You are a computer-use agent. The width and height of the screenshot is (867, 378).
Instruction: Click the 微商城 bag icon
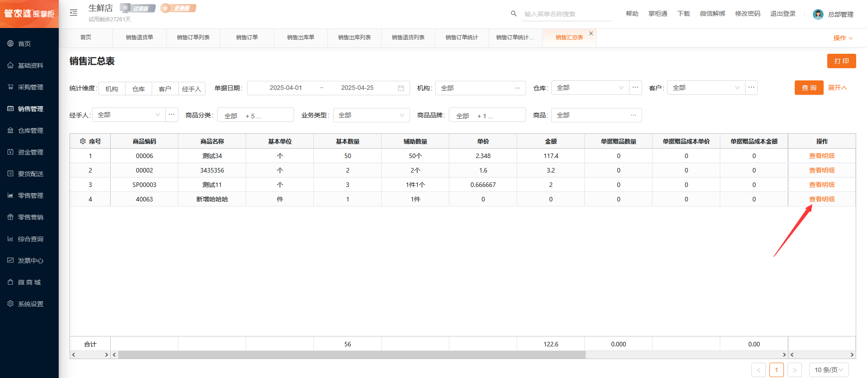point(10,282)
